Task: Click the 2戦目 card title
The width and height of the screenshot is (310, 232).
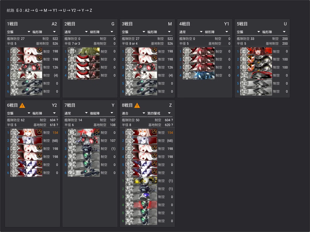Action: point(70,24)
